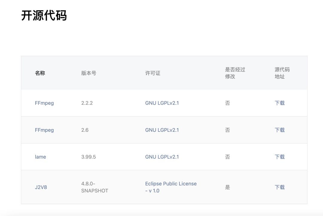
Task: Click the 4.8.0-SNAPSHOT version text
Action: (x=95, y=187)
